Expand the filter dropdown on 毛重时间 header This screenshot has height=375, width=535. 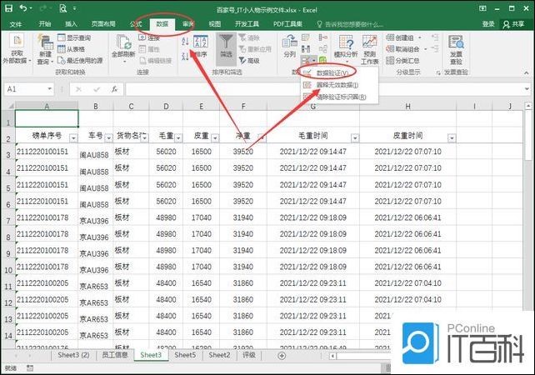[355, 138]
